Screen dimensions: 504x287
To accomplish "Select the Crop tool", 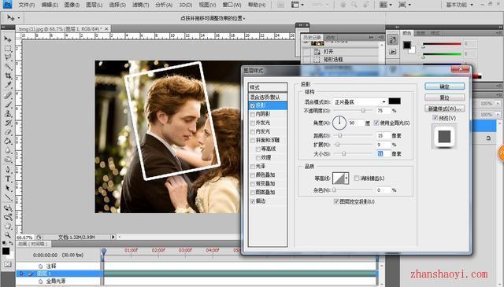I will pos(8,75).
